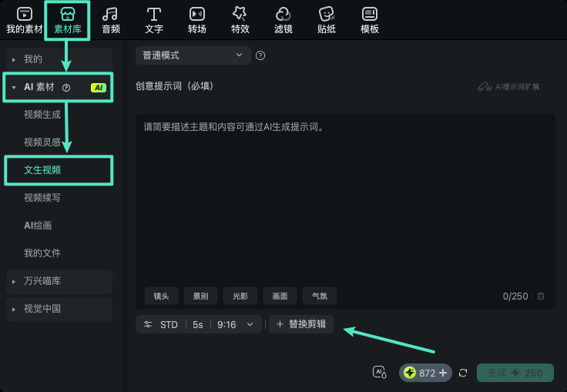Click the 光影 prompt tag button
The image size is (567, 392).
point(240,297)
